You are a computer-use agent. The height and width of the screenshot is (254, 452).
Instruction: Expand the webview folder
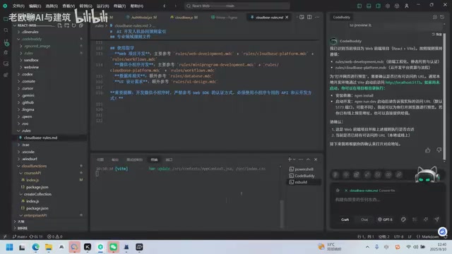pos(31,67)
